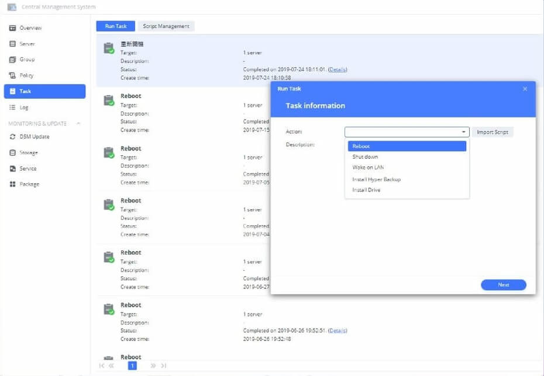Click the Central Management System app icon
Viewport: 544px width, 376px height.
12,6
